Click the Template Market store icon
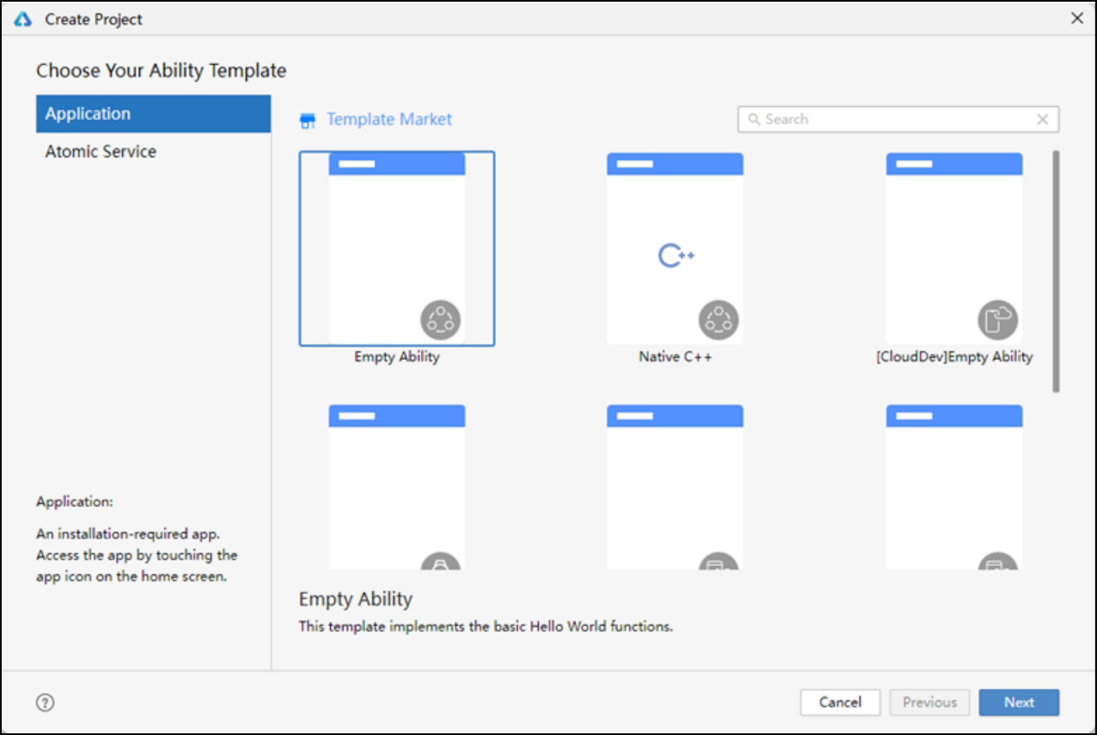1097x735 pixels. pyautogui.click(x=307, y=121)
